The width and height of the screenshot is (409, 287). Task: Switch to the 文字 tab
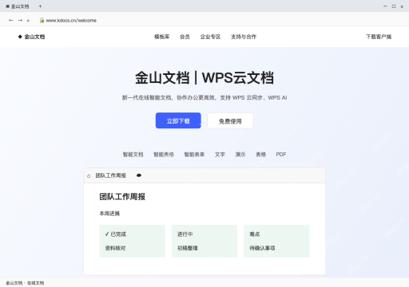(220, 155)
